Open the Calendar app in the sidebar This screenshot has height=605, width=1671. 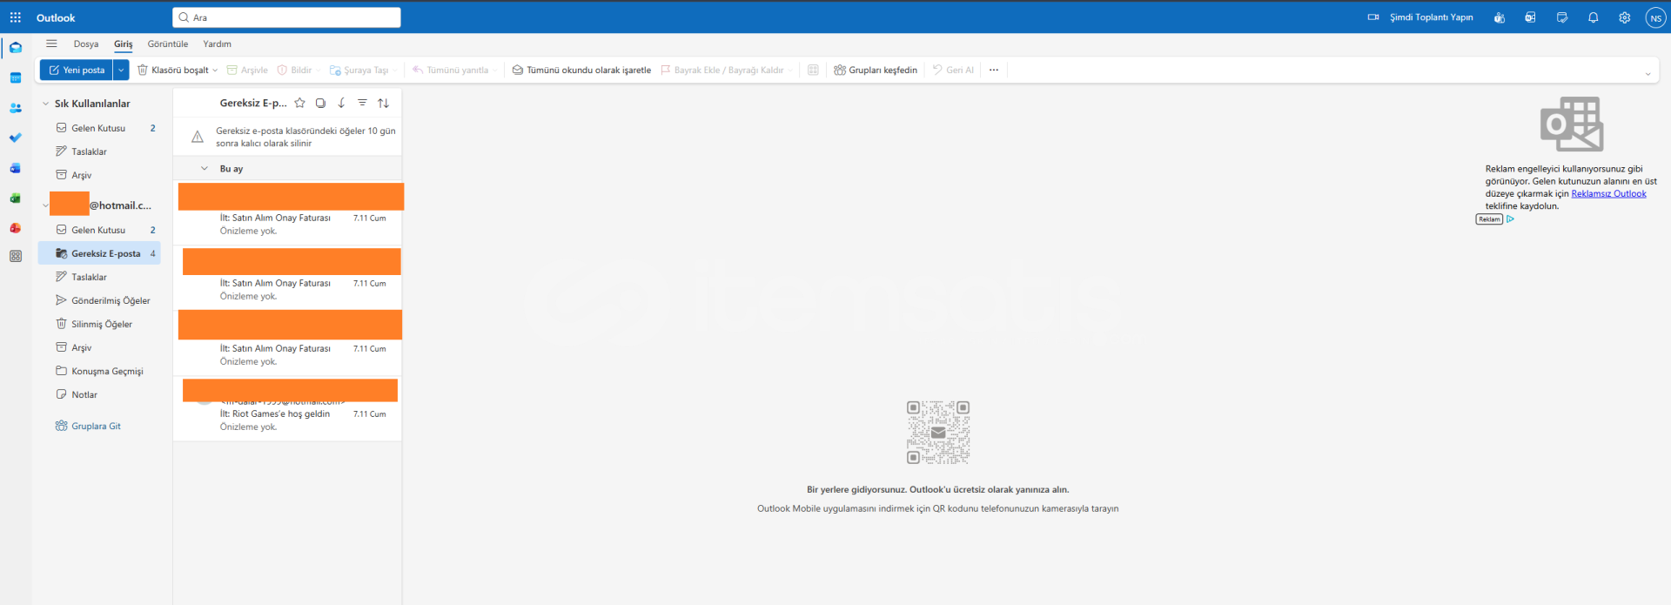pos(15,78)
